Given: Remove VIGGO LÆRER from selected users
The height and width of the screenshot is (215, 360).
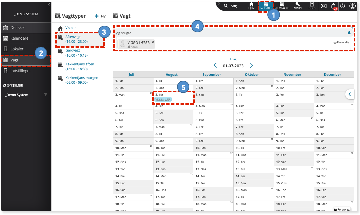Looking at the screenshot, I should [x=153, y=42].
